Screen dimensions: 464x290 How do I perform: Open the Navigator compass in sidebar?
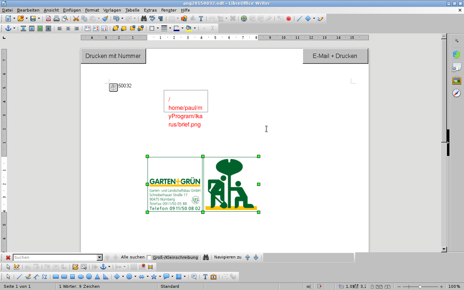[x=456, y=93]
